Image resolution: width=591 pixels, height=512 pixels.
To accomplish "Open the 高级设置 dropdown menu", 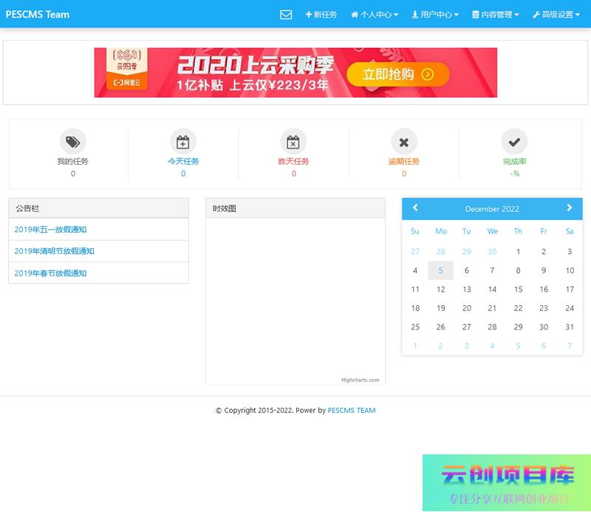I will [x=556, y=14].
